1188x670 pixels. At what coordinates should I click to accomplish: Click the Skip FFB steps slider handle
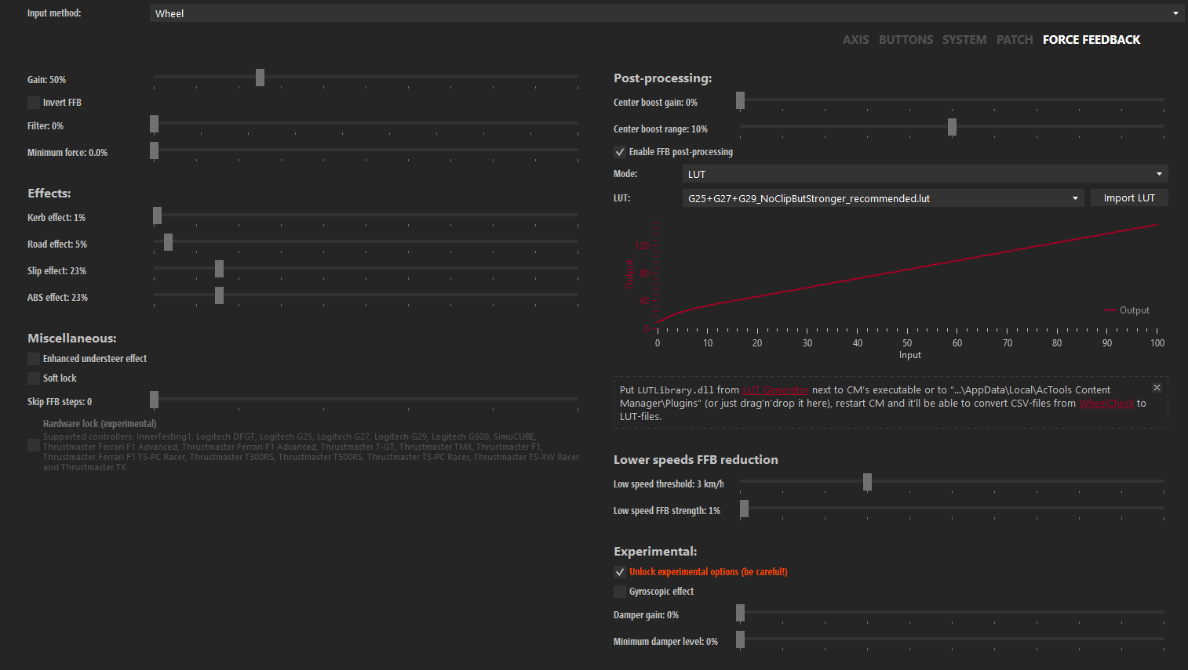pyautogui.click(x=154, y=400)
